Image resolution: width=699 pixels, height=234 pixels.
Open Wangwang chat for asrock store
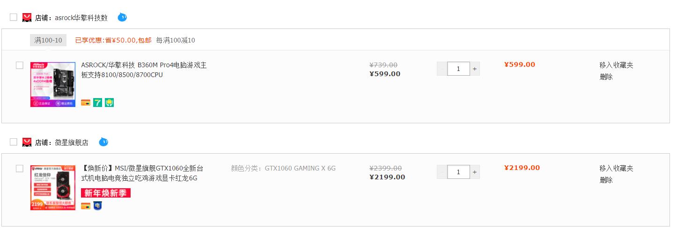pos(122,17)
